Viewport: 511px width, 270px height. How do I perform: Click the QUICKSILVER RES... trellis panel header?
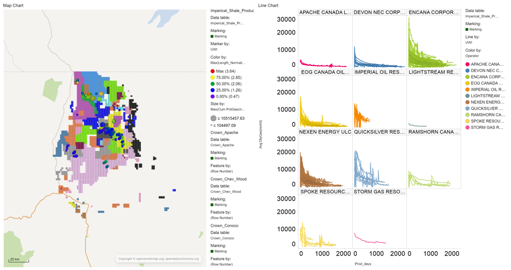[380, 132]
